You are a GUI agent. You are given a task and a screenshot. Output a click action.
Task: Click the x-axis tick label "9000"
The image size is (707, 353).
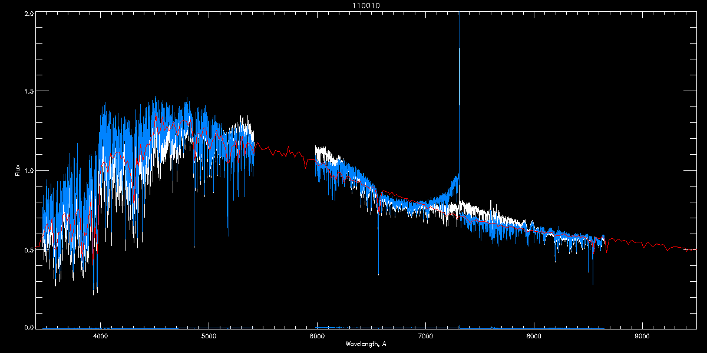tap(642, 337)
